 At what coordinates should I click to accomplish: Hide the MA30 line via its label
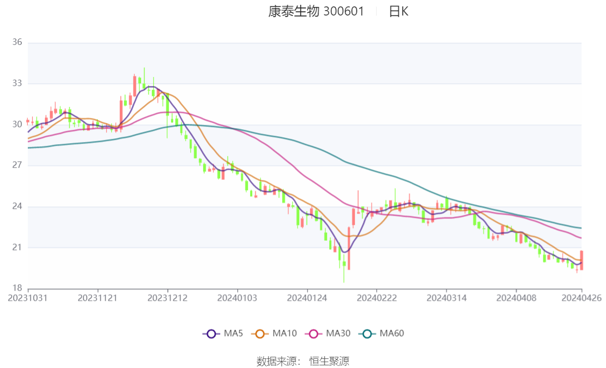338,333
